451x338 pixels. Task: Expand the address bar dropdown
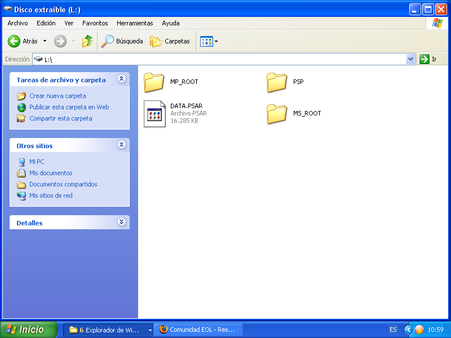(410, 59)
